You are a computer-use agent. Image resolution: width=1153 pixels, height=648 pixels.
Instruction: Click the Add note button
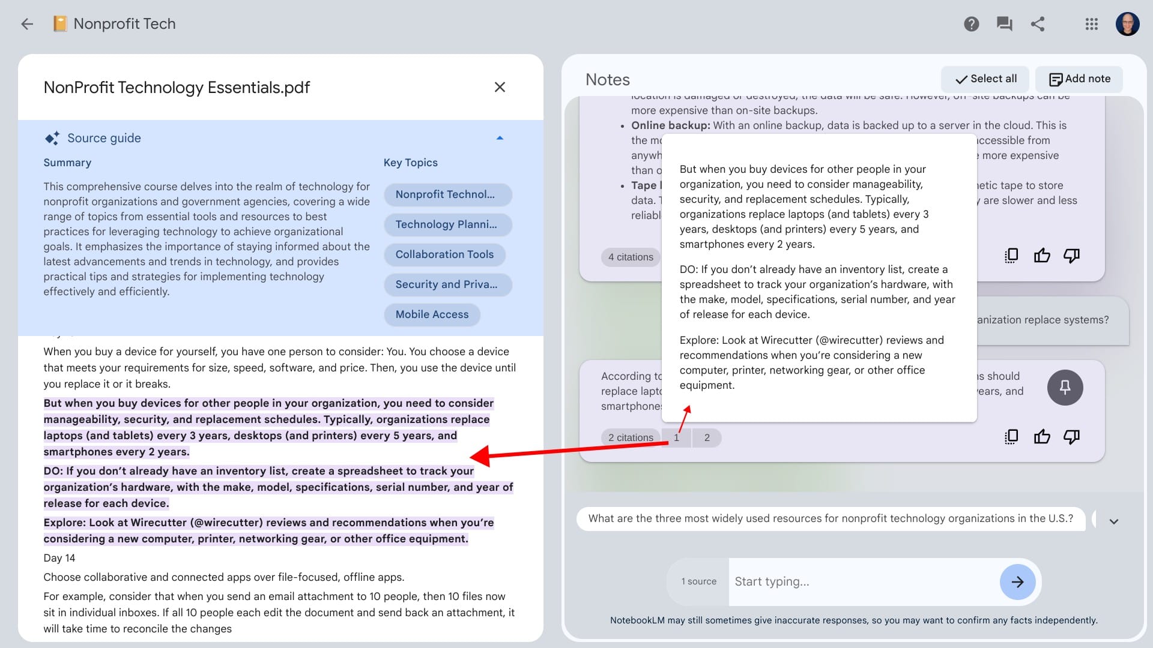pos(1079,79)
